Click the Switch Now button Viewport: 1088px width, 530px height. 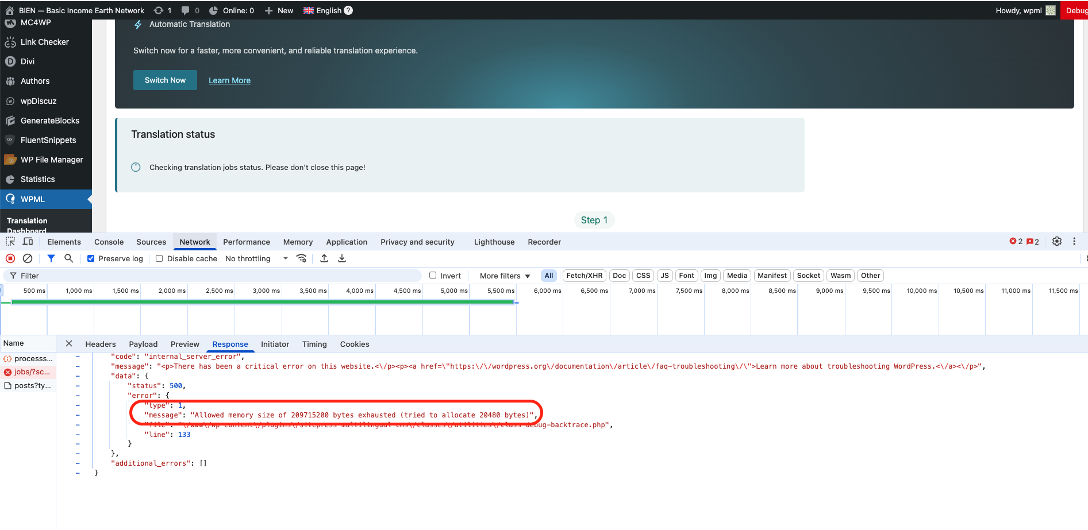[x=165, y=80]
